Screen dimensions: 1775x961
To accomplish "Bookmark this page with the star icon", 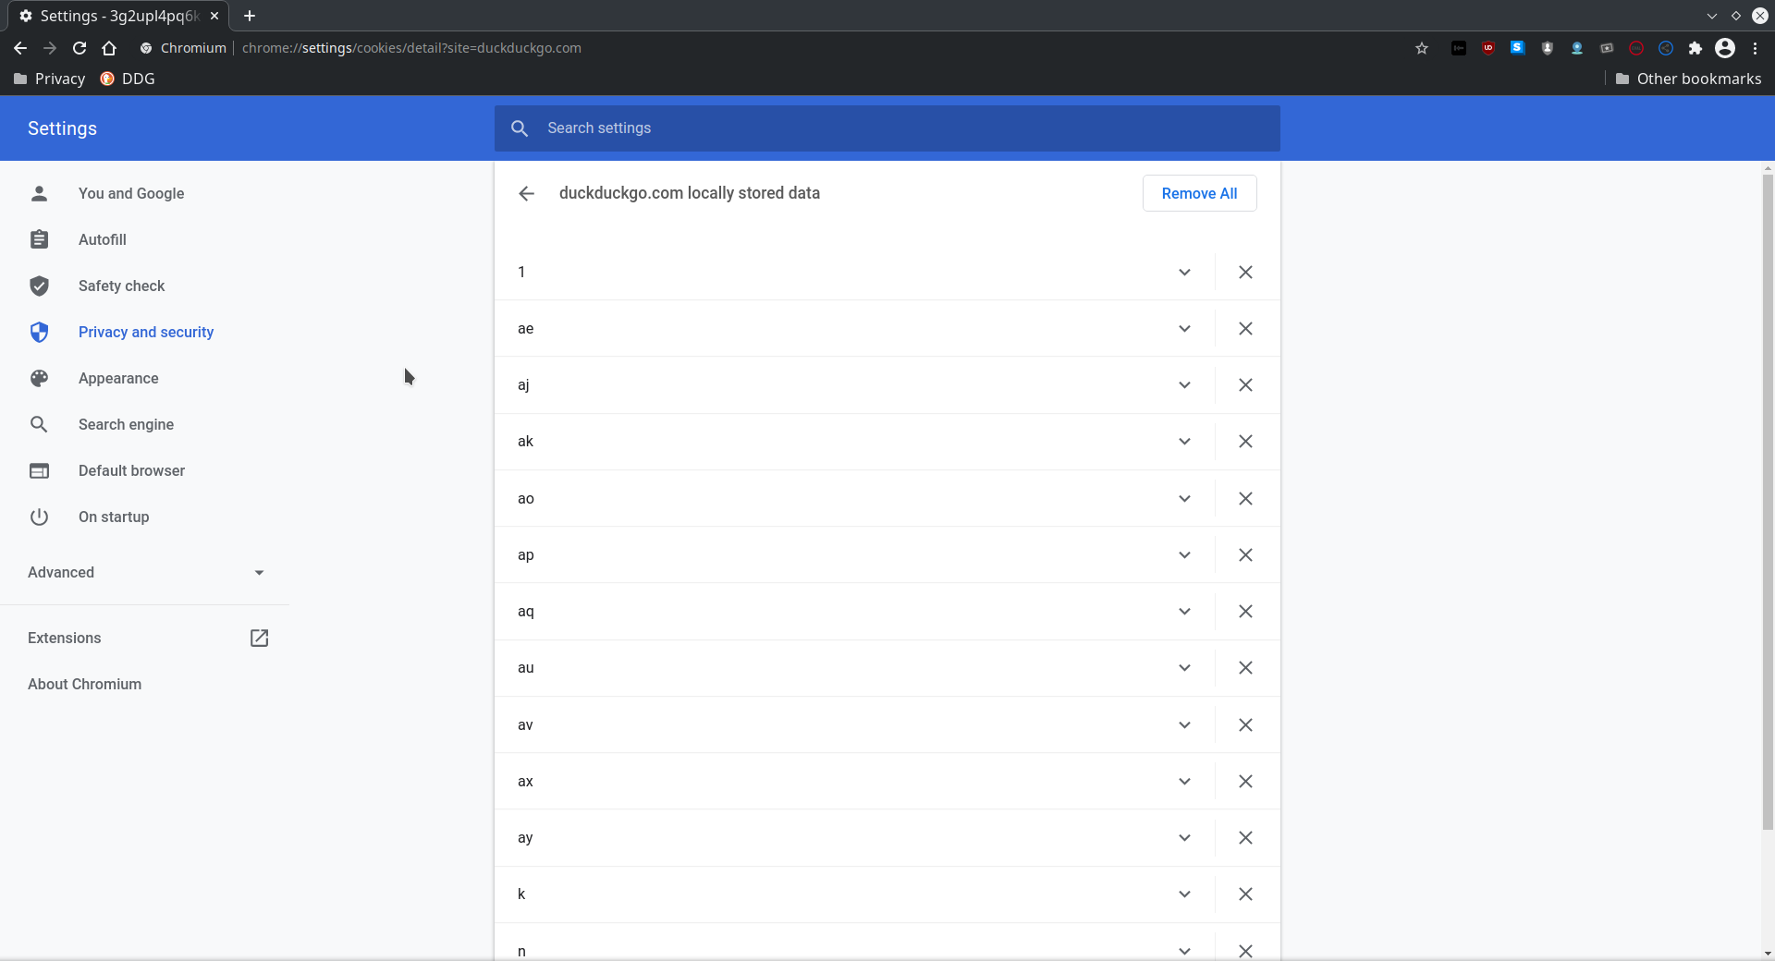I will point(1422,48).
